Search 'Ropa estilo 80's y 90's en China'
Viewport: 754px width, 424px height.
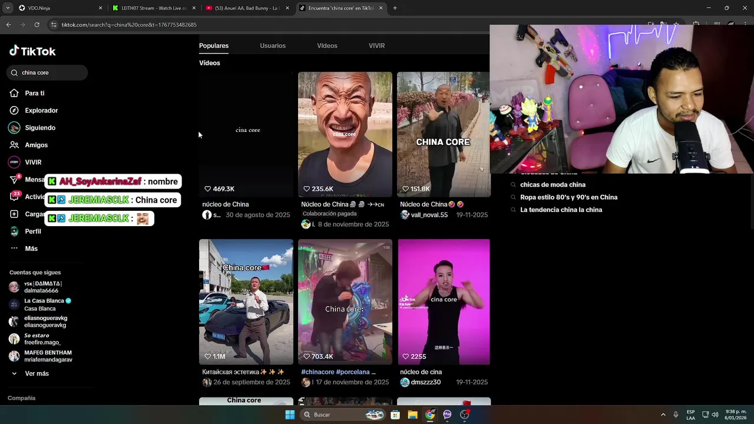568,197
